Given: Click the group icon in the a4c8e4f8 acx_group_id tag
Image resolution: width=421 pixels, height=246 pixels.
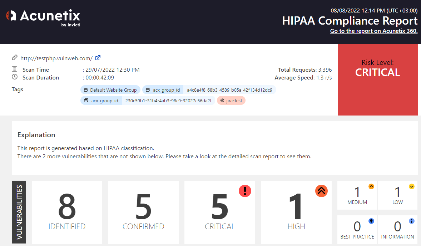Looking at the screenshot, I should 148,90.
